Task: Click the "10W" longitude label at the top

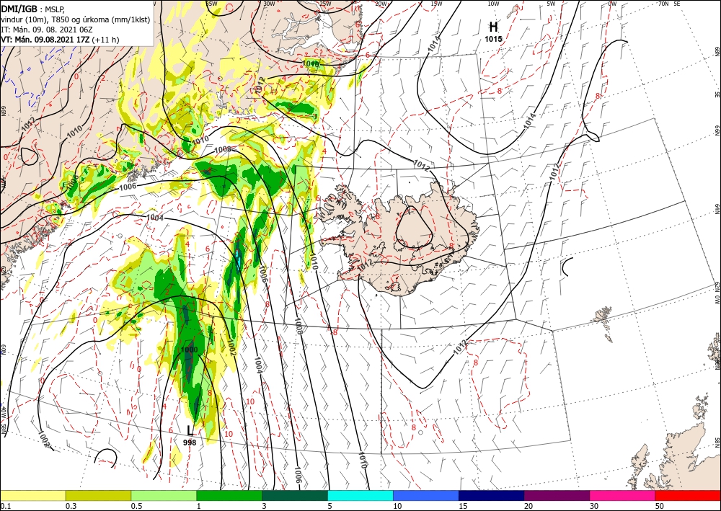Action: [x=493, y=4]
